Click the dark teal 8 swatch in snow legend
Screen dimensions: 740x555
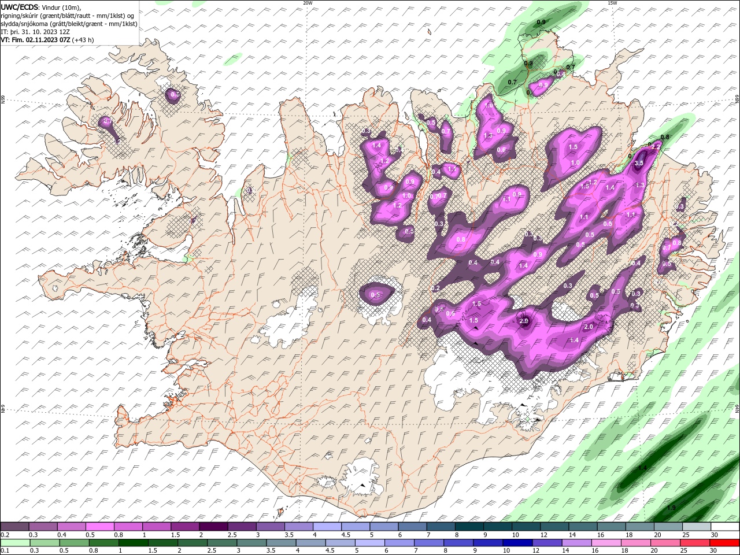469,527
